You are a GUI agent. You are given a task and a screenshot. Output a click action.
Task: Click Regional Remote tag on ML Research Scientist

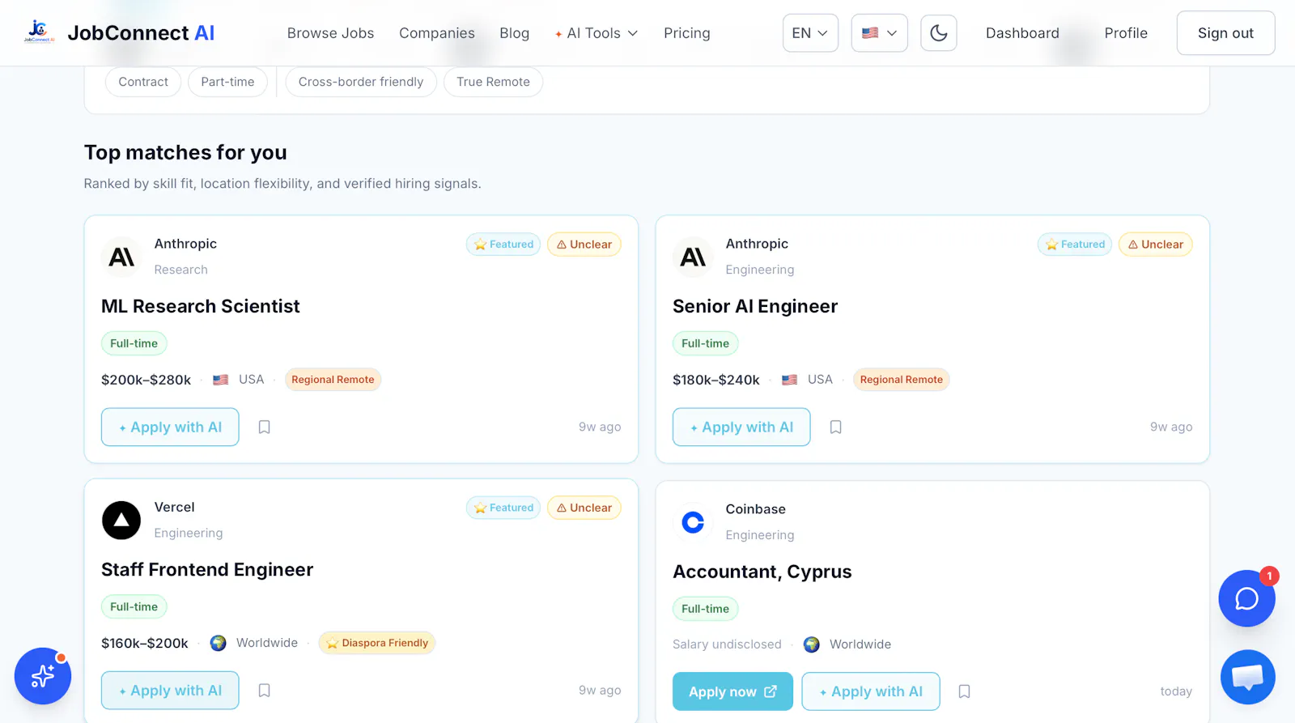coord(333,380)
